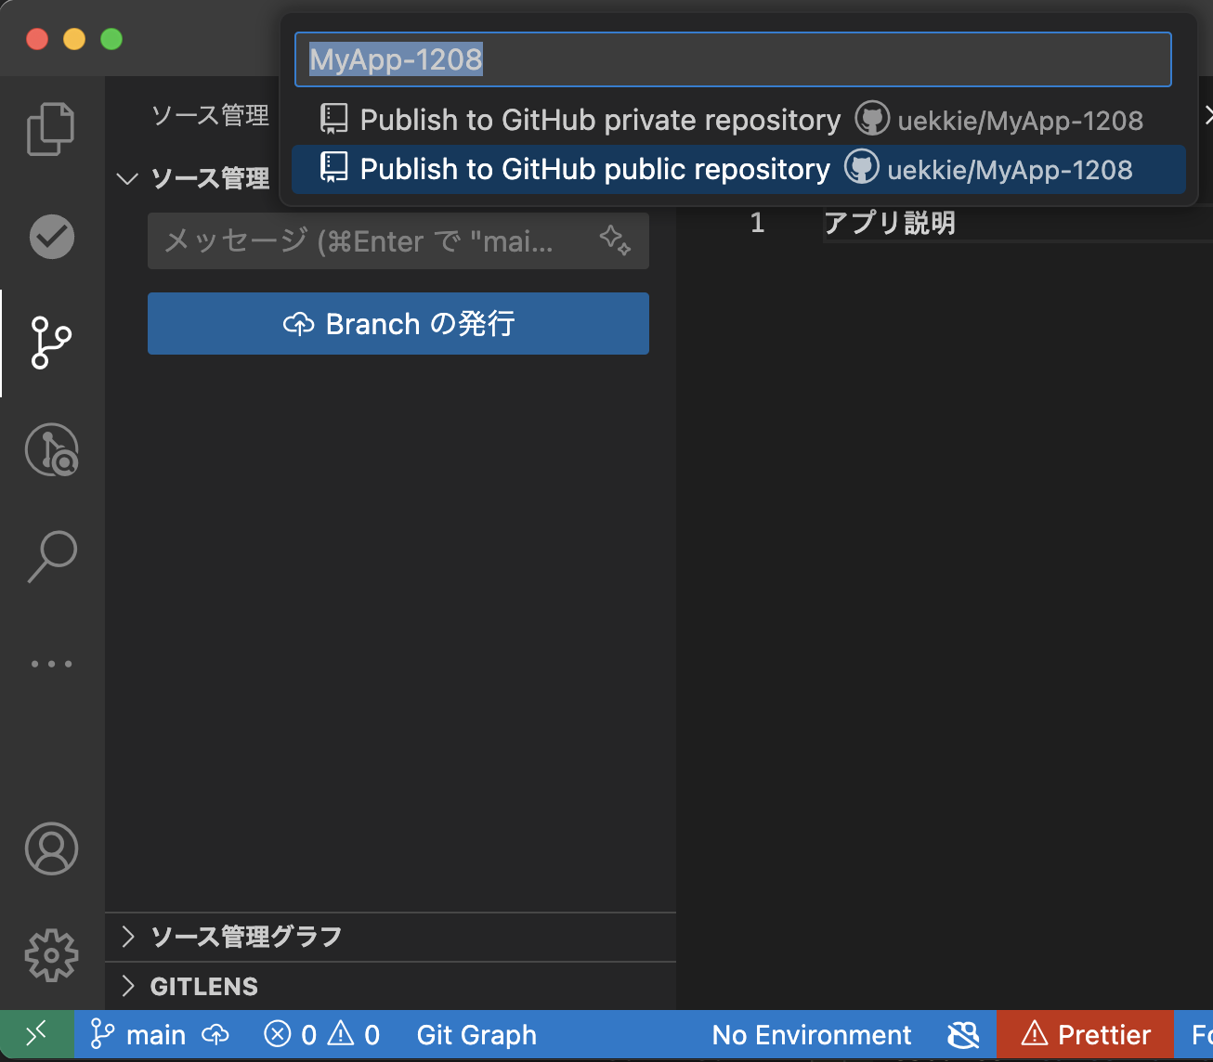
Task: Click the GitHub logo on the private repository row
Action: [x=872, y=119]
